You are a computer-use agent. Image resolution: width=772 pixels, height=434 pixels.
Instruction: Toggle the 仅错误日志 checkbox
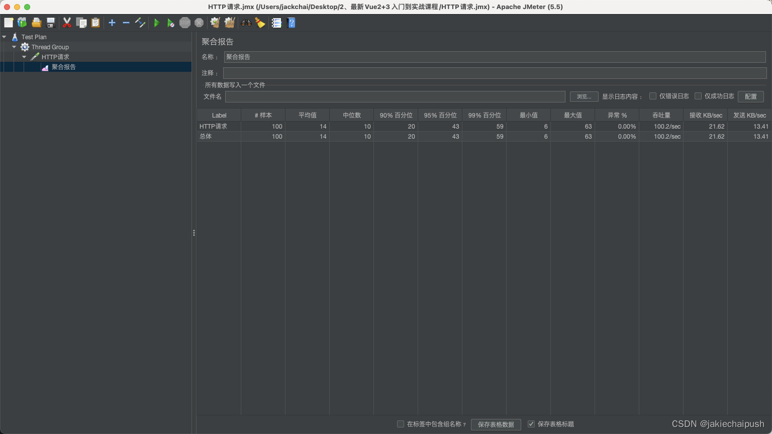click(653, 96)
